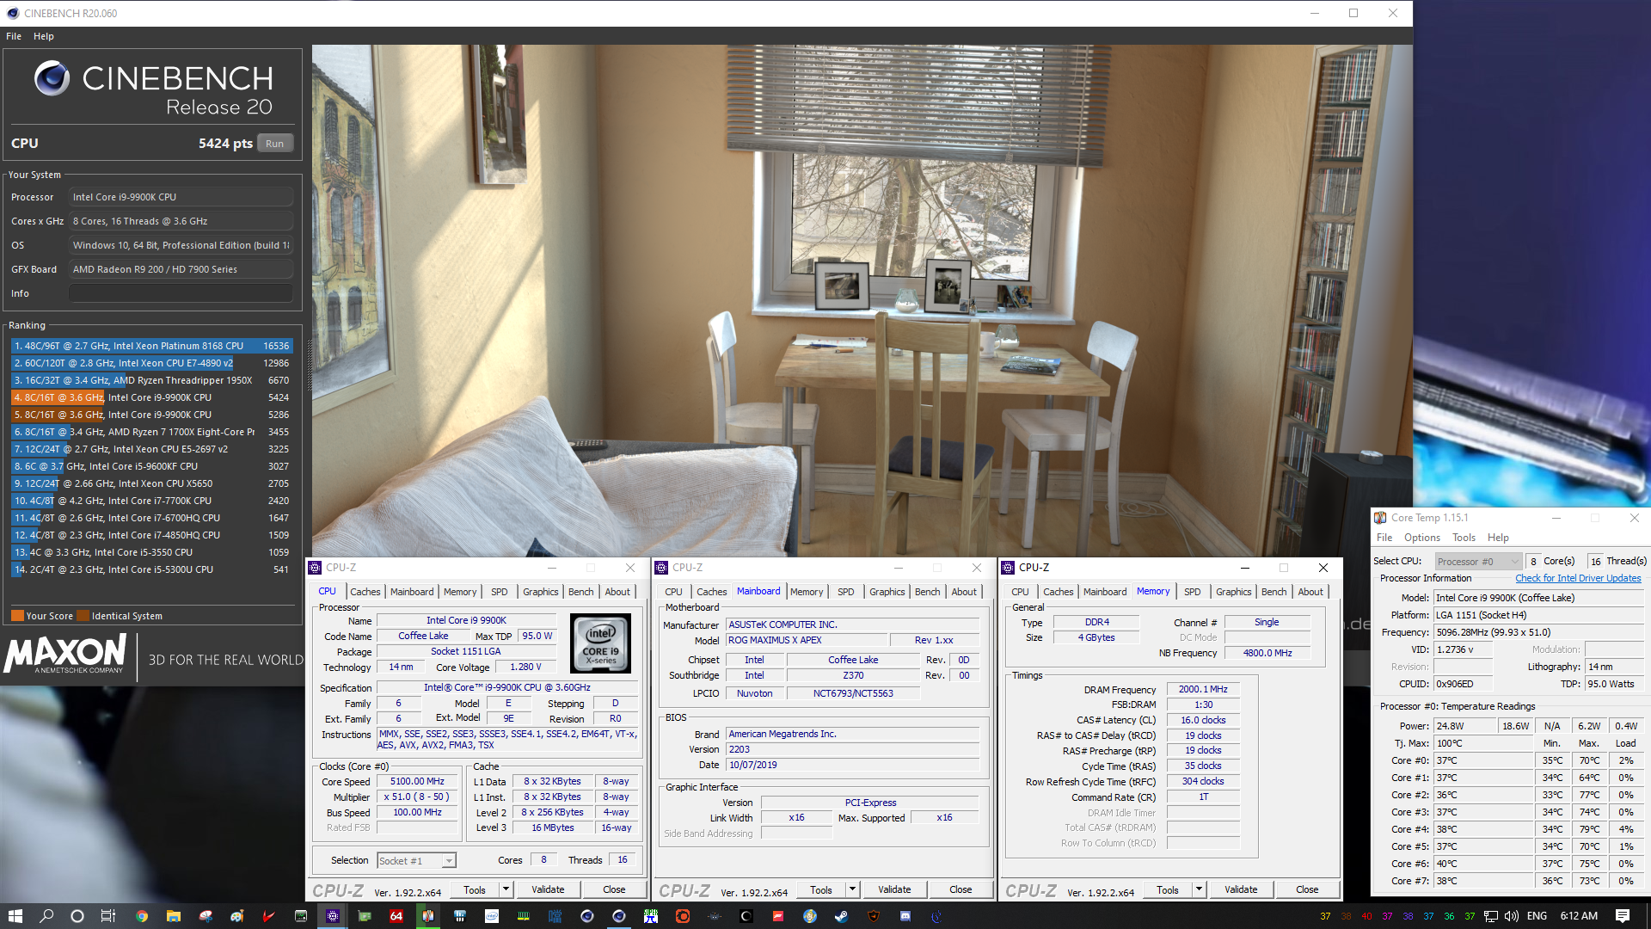Click Close button in Memory CPU-Z window
This screenshot has width=1651, height=929.
click(1307, 890)
